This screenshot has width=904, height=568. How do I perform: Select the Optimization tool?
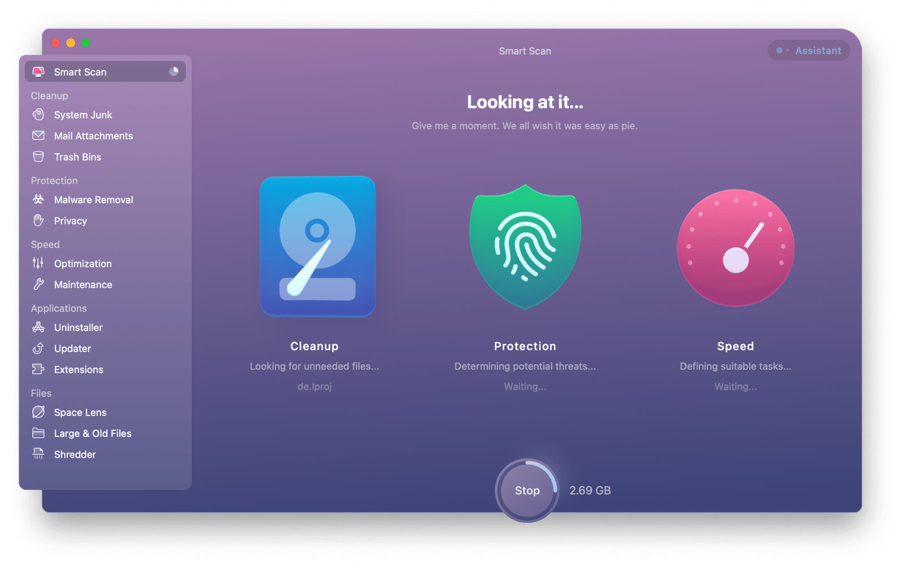(82, 263)
